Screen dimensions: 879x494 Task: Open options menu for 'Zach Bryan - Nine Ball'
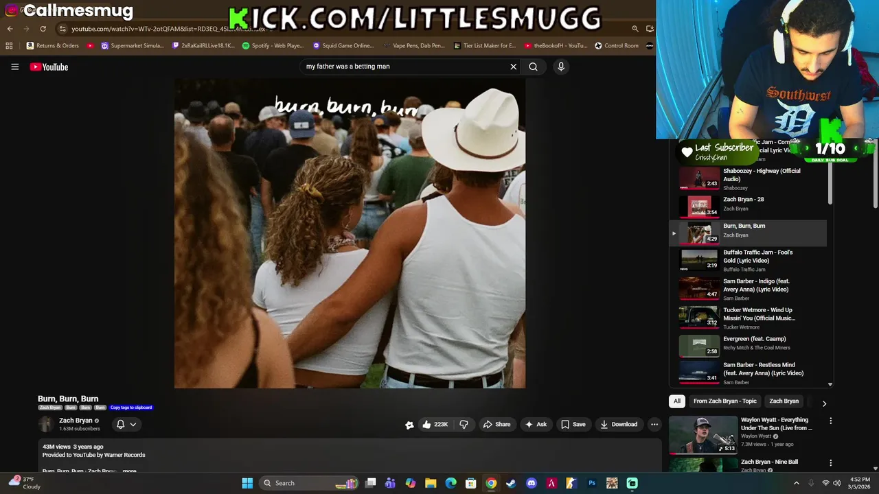pyautogui.click(x=830, y=463)
